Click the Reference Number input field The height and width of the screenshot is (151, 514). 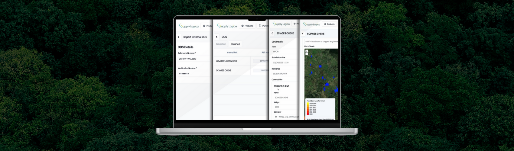[194, 59]
